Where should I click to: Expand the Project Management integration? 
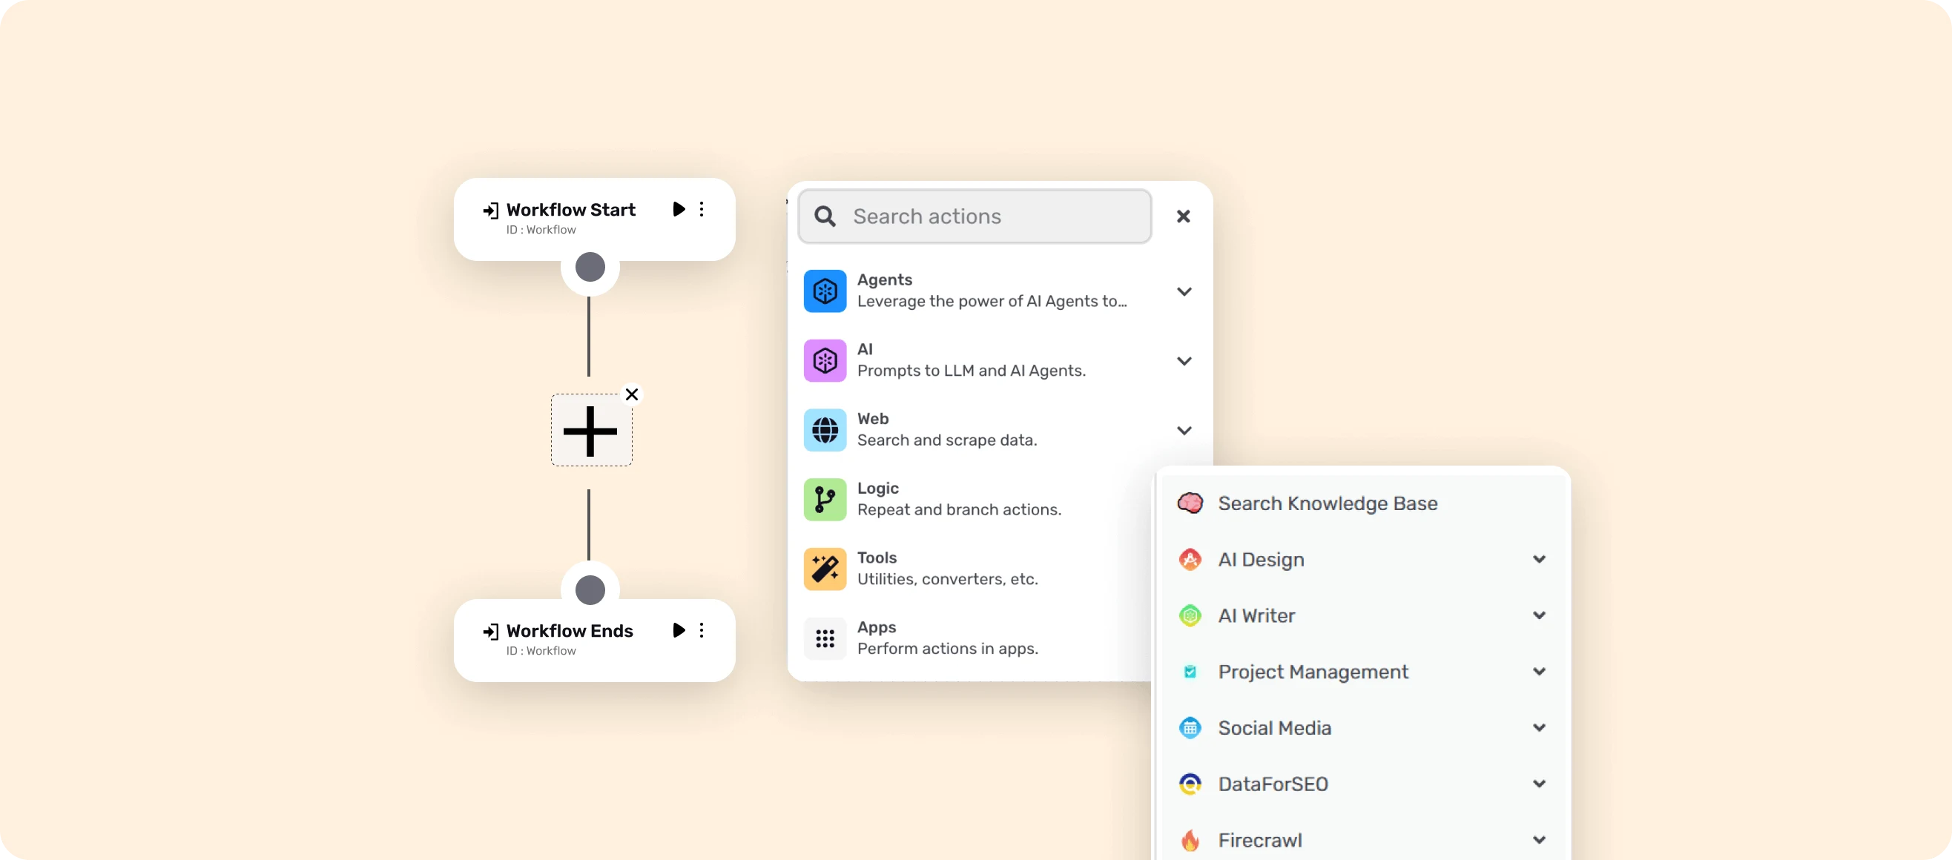1539,672
